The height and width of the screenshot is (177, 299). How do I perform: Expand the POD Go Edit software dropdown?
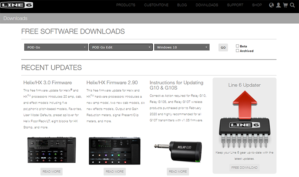point(121,47)
